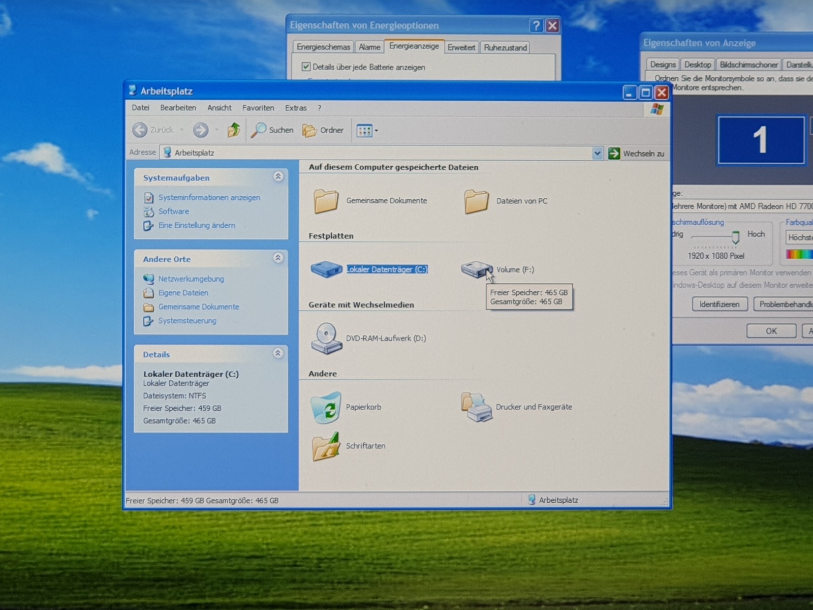This screenshot has height=610, width=813.
Task: Select the Gemeinsame Dokumente folder
Action: (326, 201)
